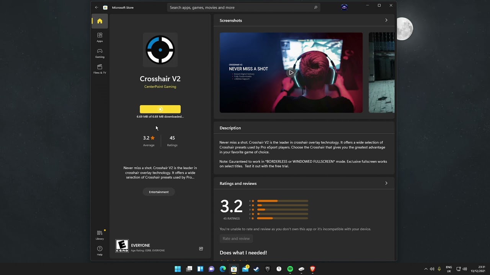
Task: Open Widgets from the taskbar
Action: pos(200,269)
